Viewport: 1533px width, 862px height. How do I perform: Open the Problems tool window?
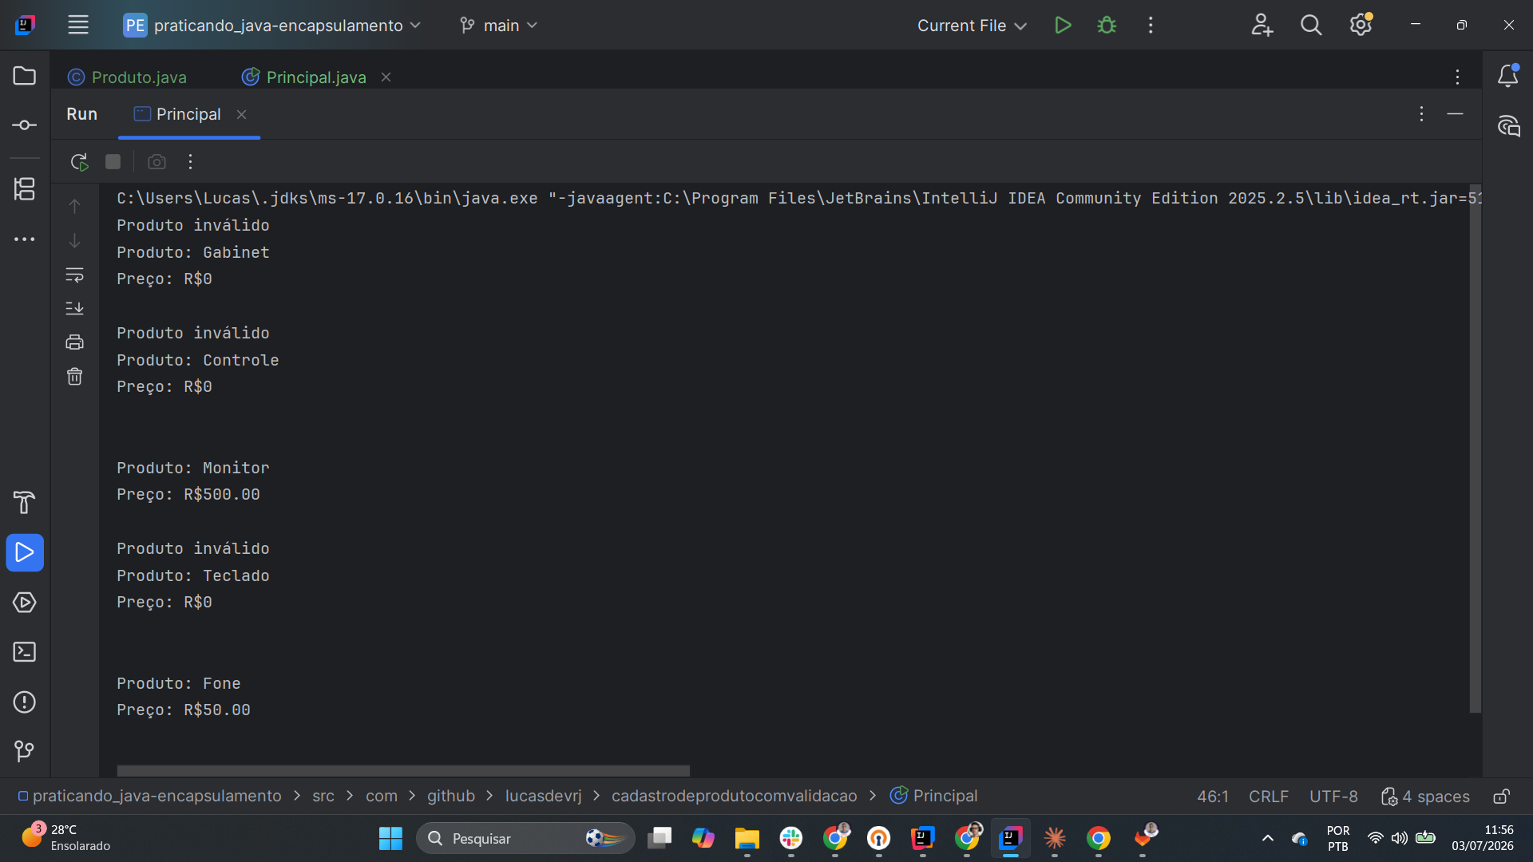click(x=25, y=702)
